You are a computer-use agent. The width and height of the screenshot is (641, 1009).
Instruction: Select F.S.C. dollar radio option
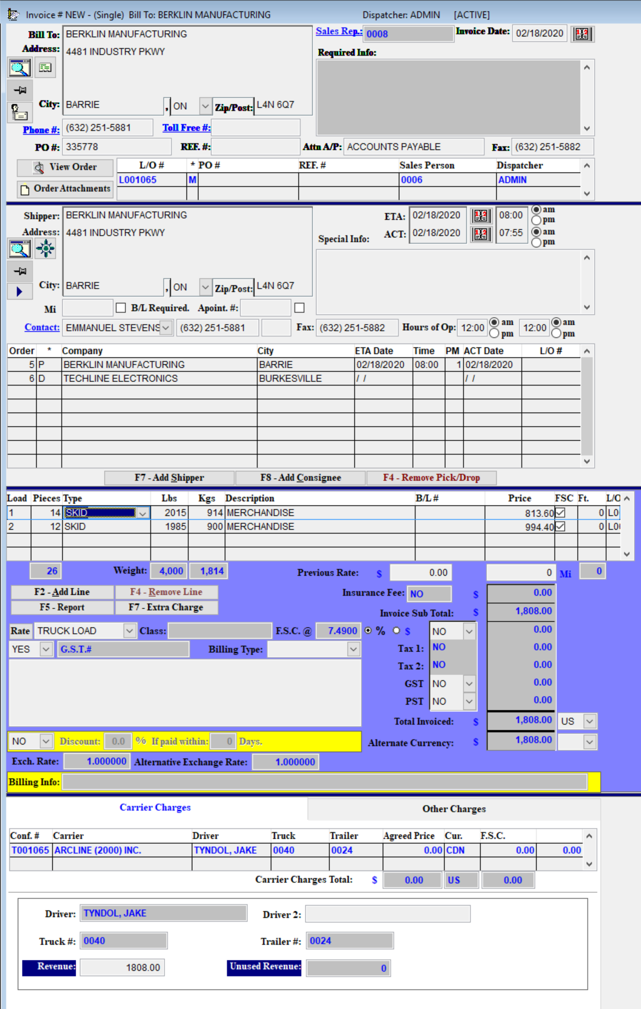(397, 631)
